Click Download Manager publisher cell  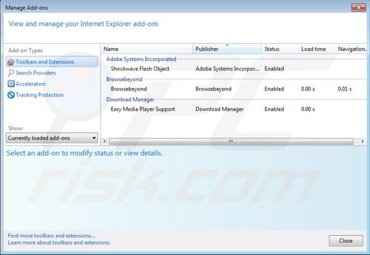[220, 109]
